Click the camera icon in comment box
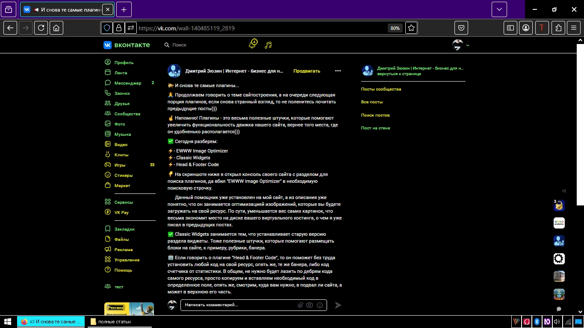 point(310,305)
